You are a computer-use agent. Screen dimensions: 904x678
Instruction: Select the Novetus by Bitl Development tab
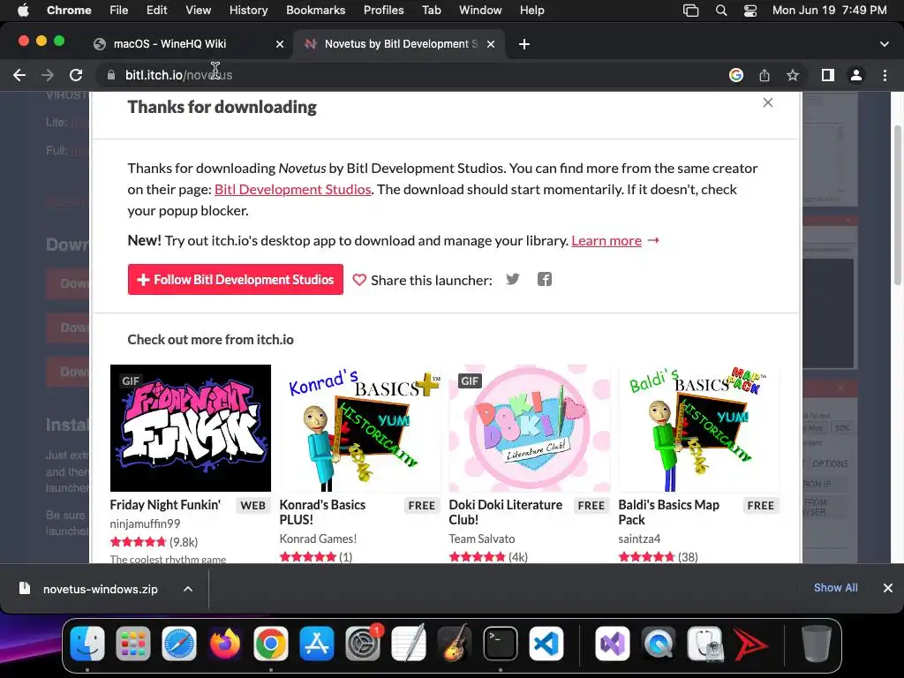398,44
